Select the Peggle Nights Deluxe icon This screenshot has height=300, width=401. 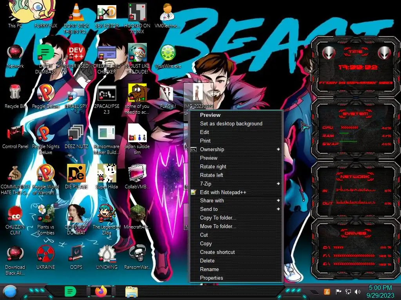coord(45,139)
